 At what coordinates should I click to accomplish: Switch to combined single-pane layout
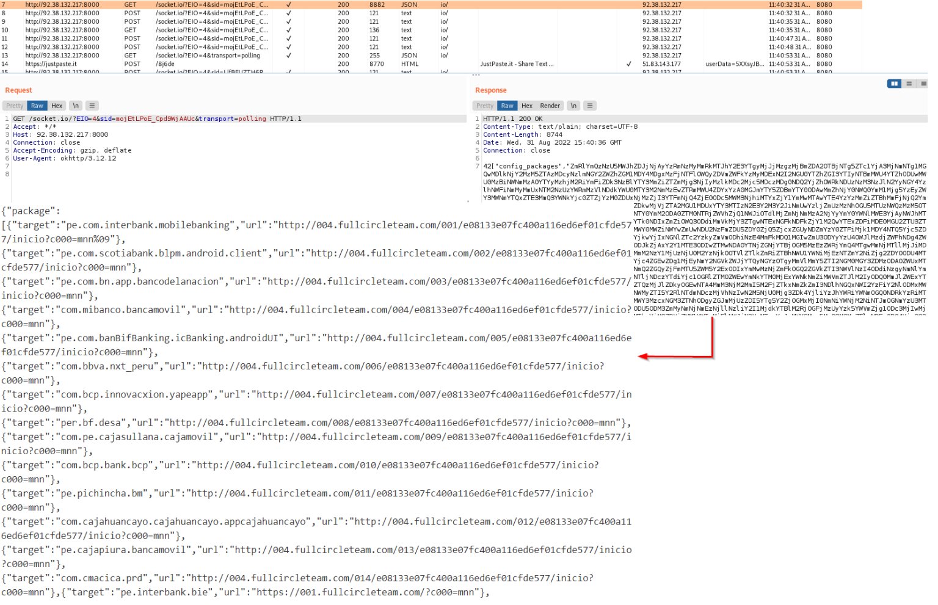tap(923, 84)
